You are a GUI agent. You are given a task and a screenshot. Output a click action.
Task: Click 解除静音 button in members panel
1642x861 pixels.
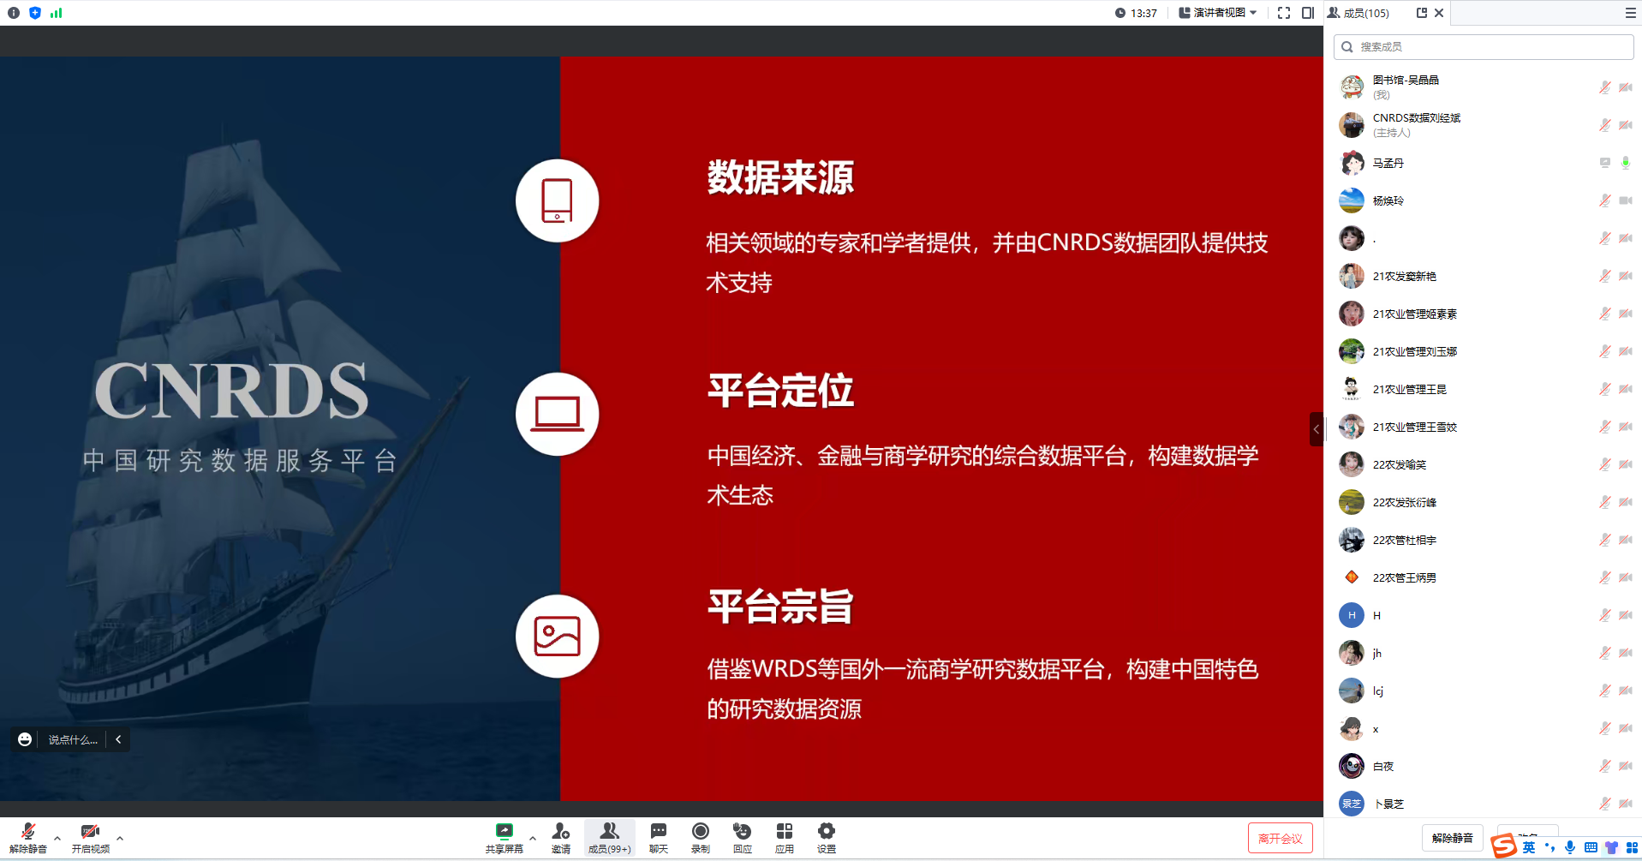click(x=1453, y=838)
